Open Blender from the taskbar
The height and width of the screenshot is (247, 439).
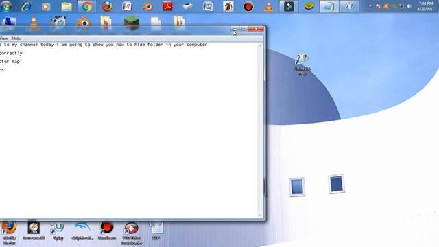click(x=147, y=6)
